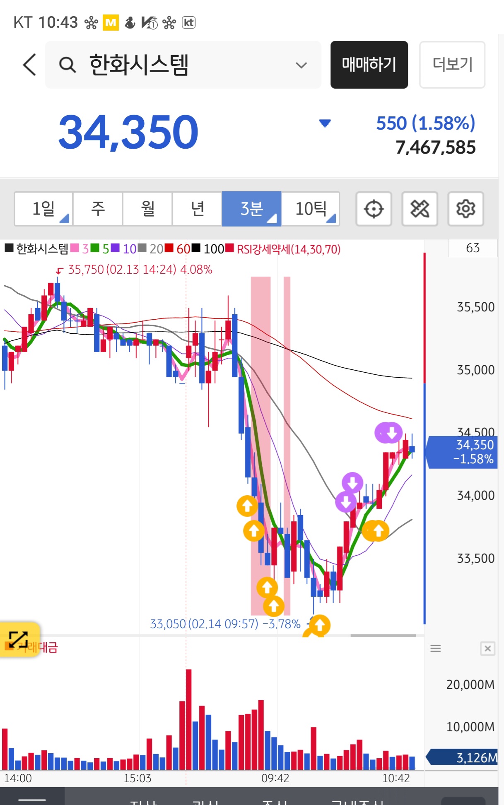Viewport: 504px width, 805px height.
Task: Tap the 34,350 -1.58% price axis tag
Action: point(463,452)
